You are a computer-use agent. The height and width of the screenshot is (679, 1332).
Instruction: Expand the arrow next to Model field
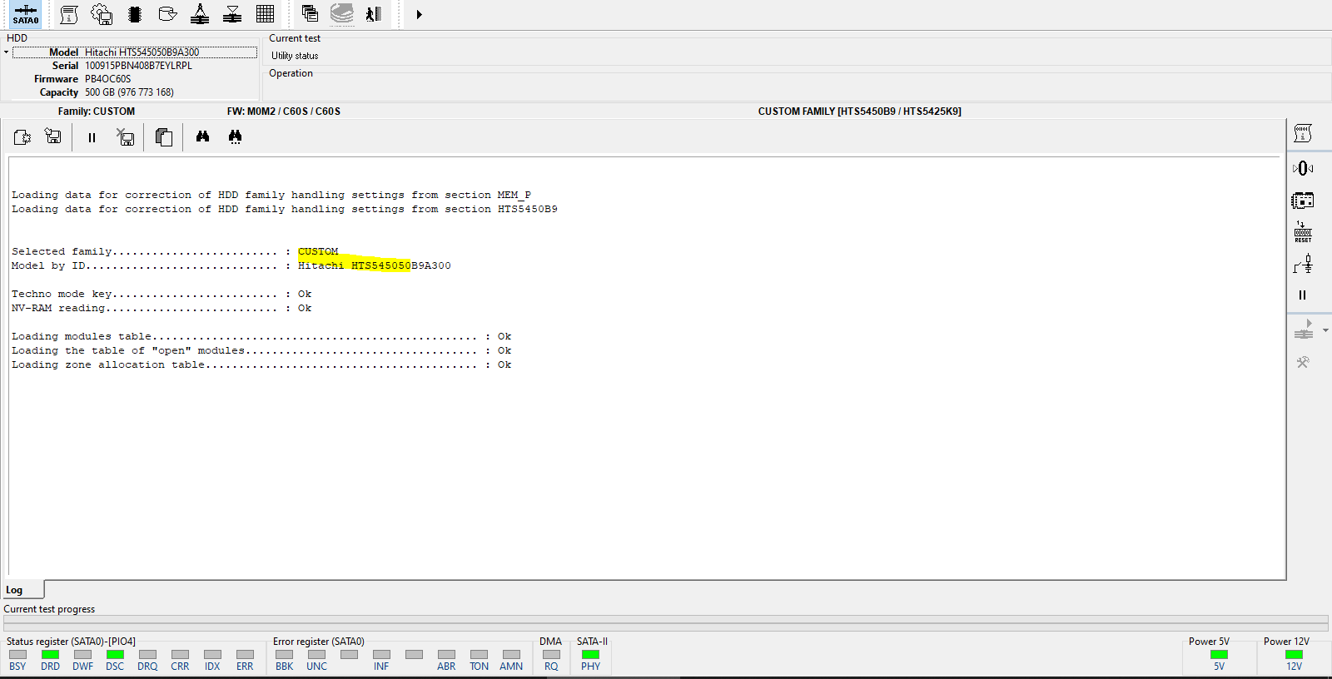coord(6,52)
